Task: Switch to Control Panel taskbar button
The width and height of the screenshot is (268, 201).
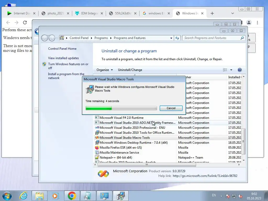Action: coord(104,196)
